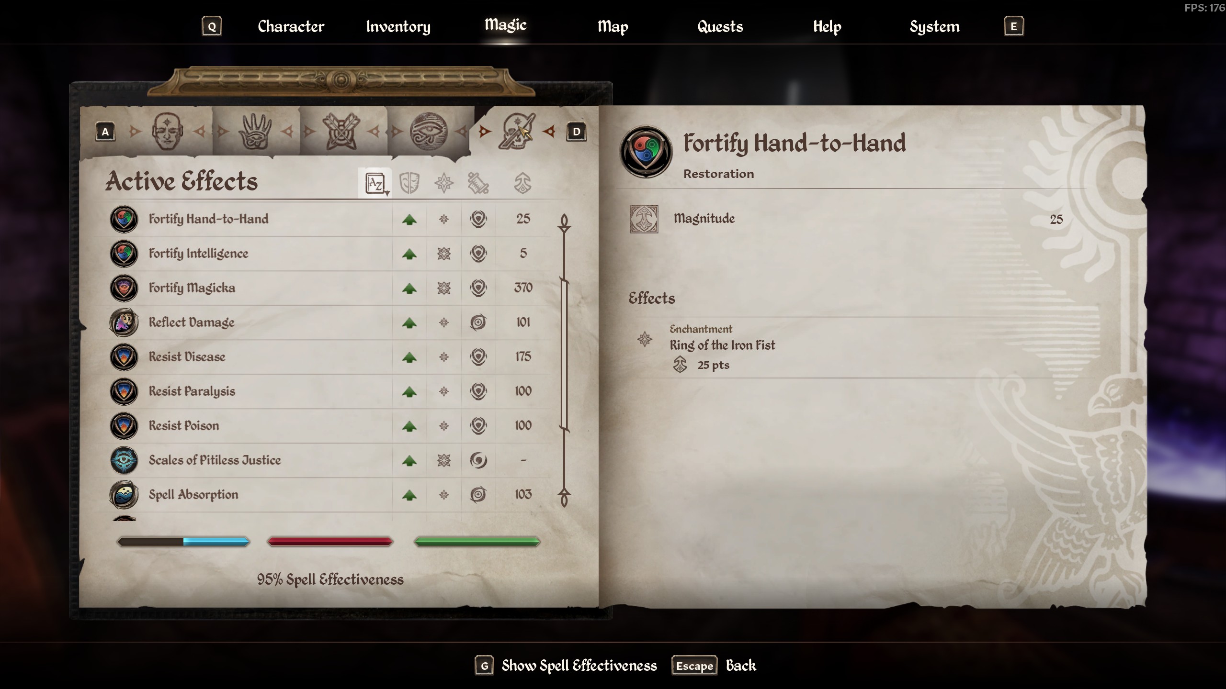Click the Escape Back button
The width and height of the screenshot is (1226, 689).
coord(714,666)
